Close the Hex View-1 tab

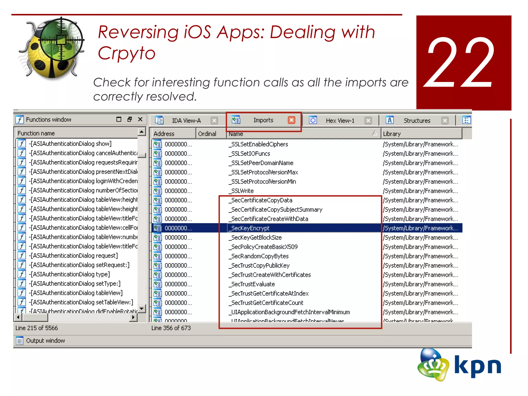click(x=368, y=121)
